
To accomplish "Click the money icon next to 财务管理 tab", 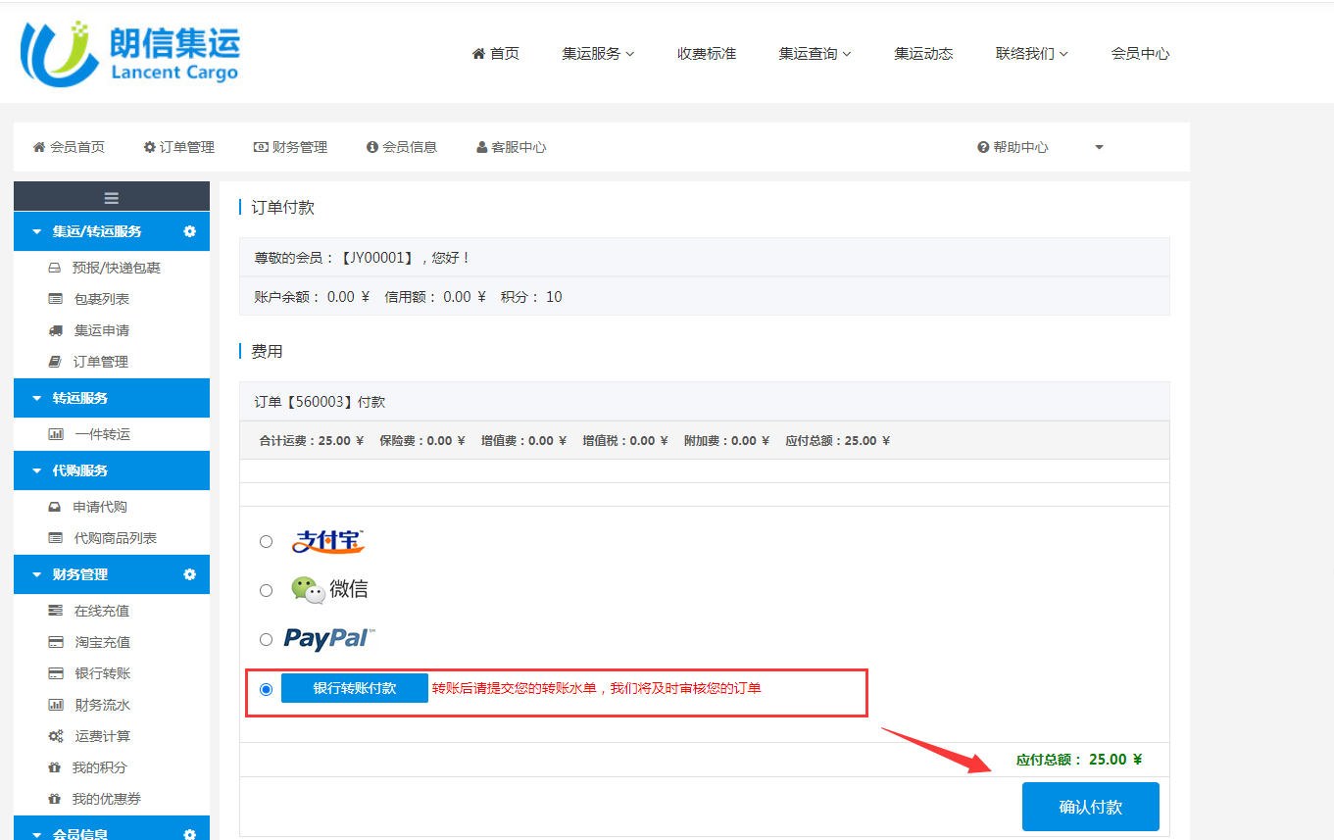I will click(x=261, y=147).
